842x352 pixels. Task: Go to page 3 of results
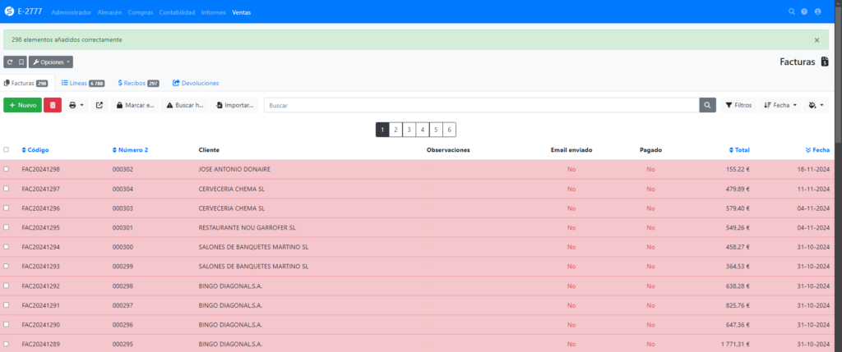(409, 130)
